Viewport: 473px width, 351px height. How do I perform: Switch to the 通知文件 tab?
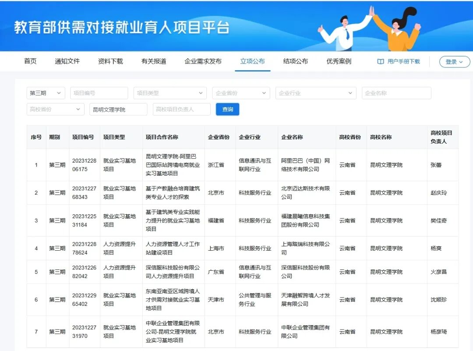click(67, 61)
